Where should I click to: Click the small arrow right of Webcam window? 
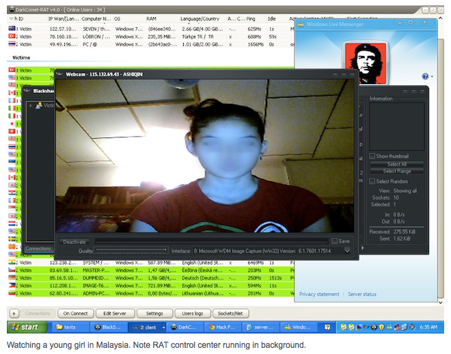[x=362, y=248]
